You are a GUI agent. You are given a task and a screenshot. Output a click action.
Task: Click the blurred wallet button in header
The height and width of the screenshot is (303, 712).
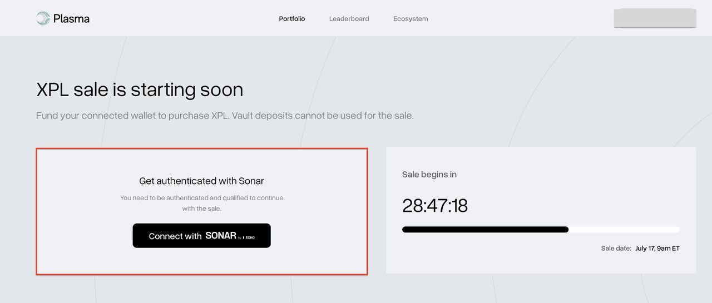click(x=655, y=18)
